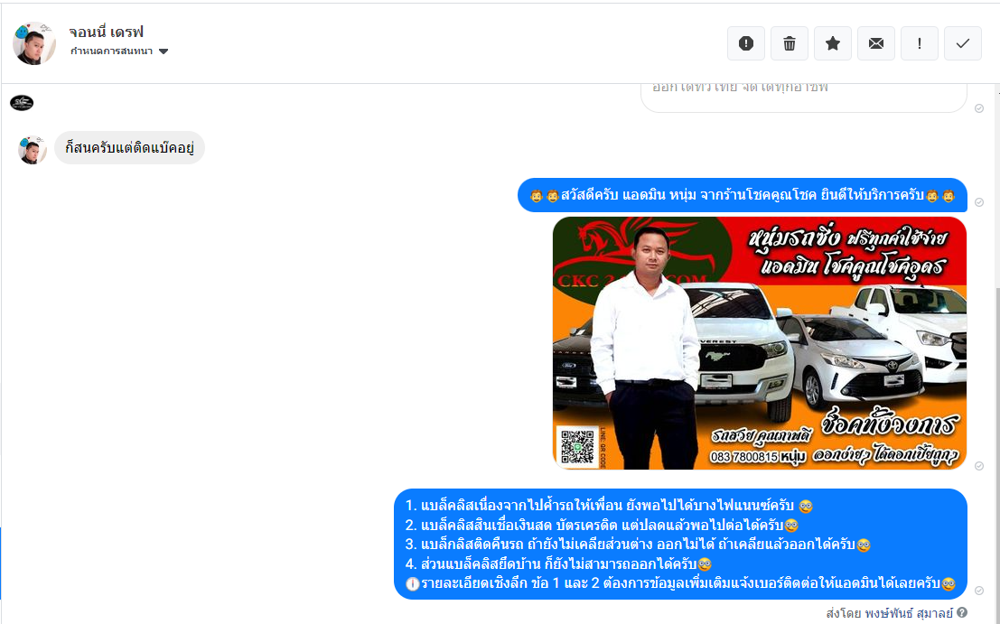1000x624 pixels.
Task: Click customer avatar beside incoming message
Action: [x=33, y=149]
